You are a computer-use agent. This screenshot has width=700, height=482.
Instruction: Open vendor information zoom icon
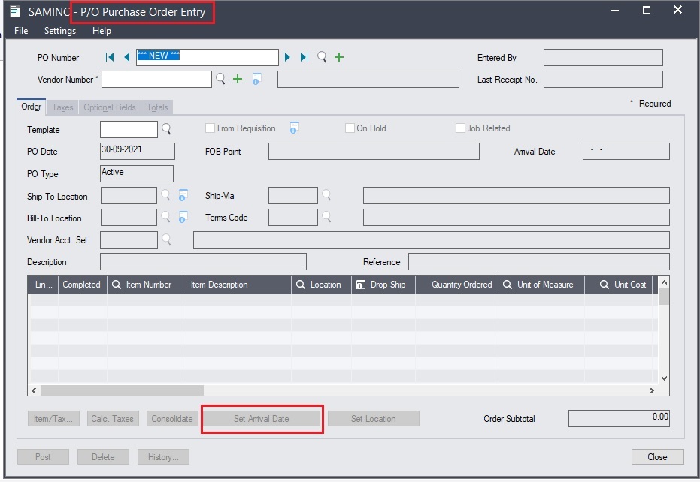[x=256, y=79]
